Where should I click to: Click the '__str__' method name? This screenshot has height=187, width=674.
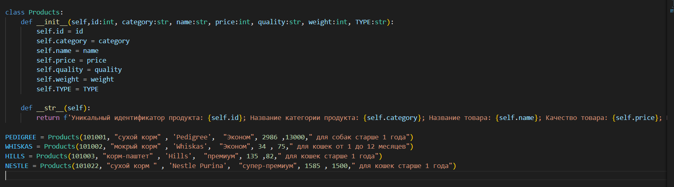(50, 108)
